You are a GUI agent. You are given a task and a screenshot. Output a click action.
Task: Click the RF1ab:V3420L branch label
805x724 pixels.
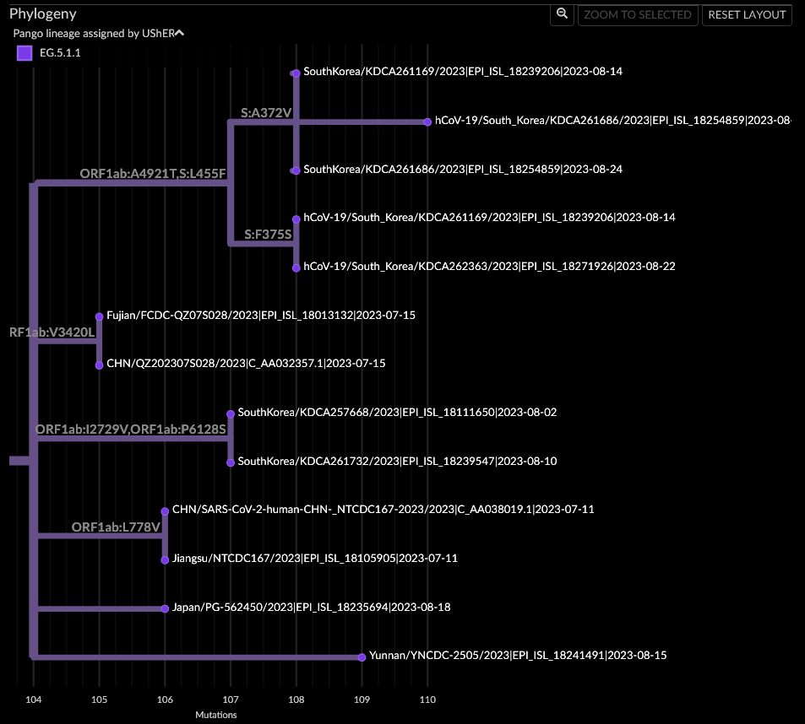point(51,332)
